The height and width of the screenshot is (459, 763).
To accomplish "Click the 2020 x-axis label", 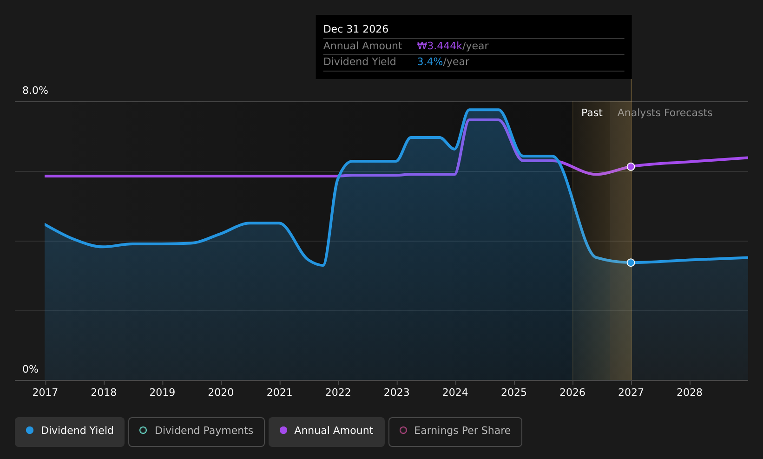I will (221, 393).
